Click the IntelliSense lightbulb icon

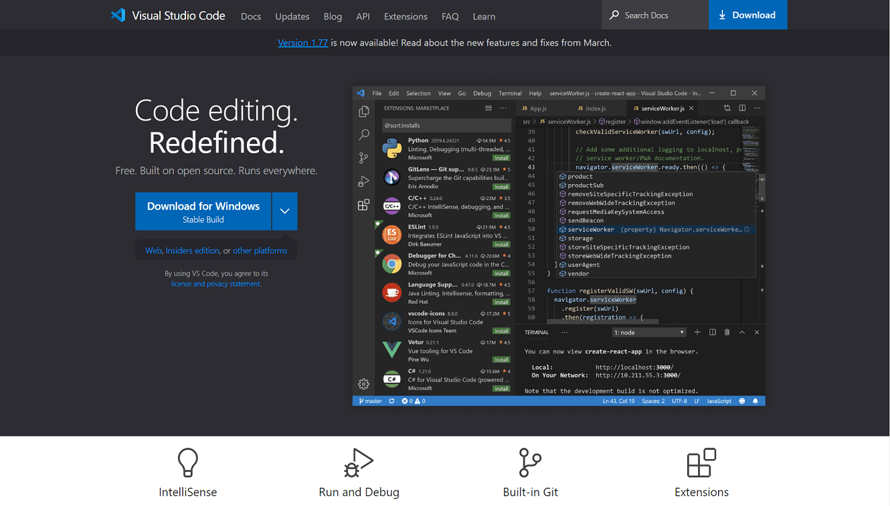pyautogui.click(x=188, y=462)
